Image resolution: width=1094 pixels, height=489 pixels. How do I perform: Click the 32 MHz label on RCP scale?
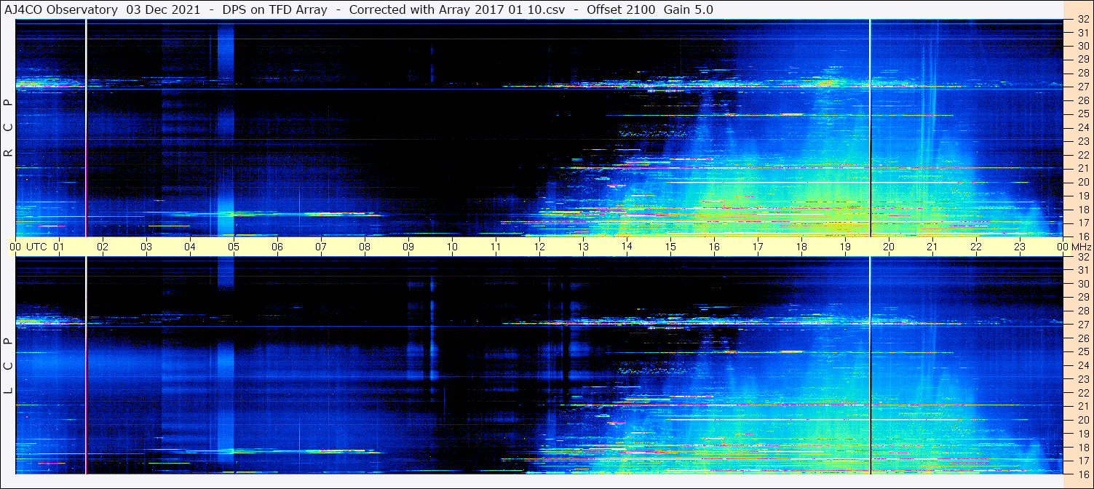click(1083, 20)
